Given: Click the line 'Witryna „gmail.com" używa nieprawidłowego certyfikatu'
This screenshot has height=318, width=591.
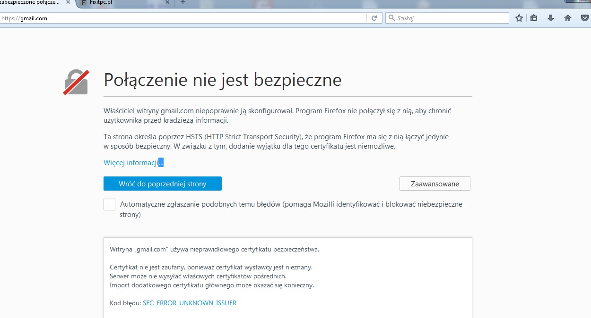Looking at the screenshot, I should pos(215,249).
